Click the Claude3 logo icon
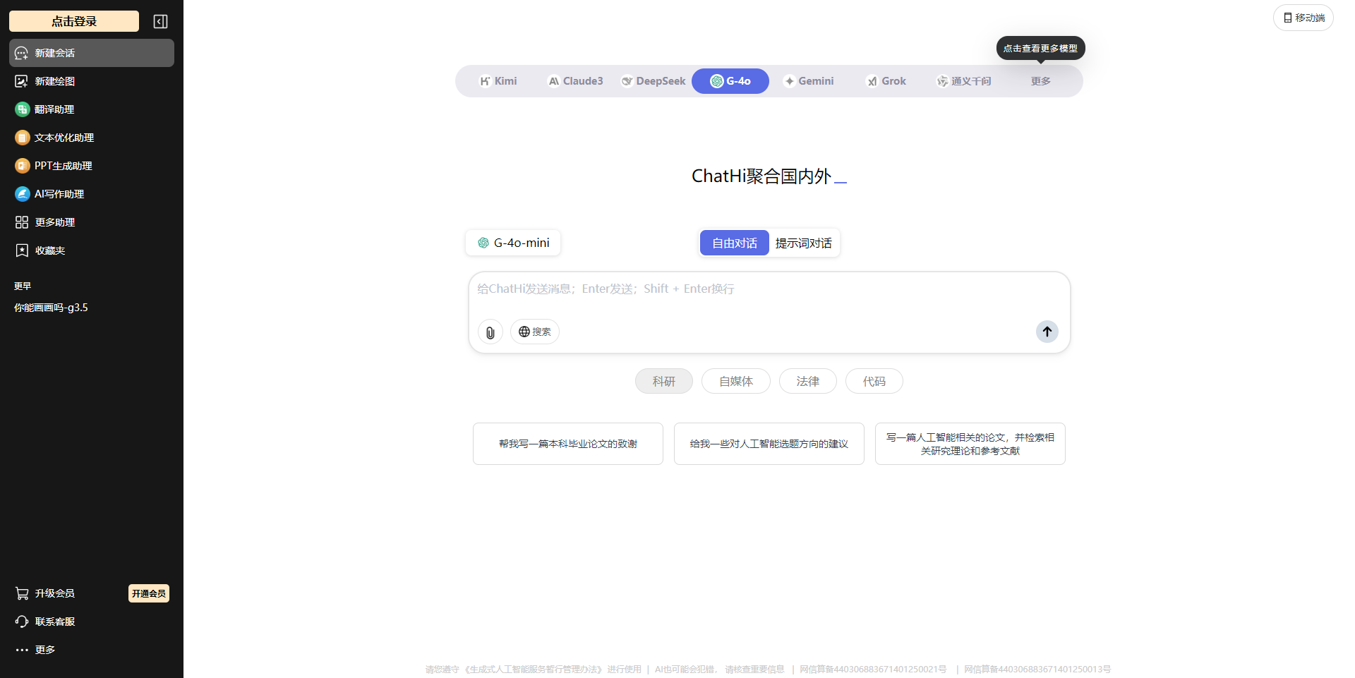The height and width of the screenshot is (678, 1355). pyautogui.click(x=554, y=81)
